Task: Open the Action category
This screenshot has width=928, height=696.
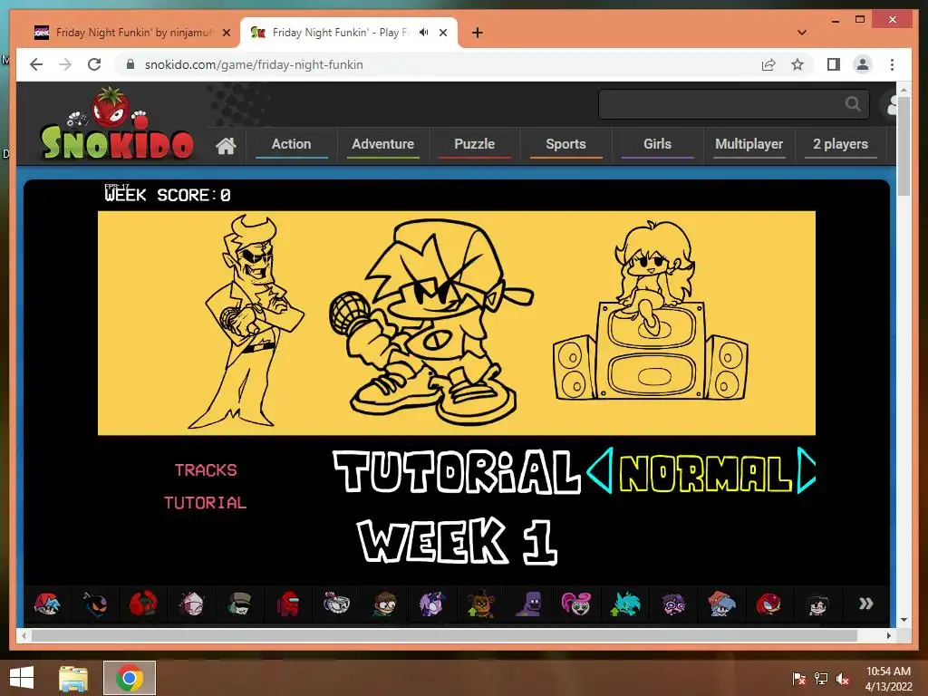Action: click(x=291, y=144)
